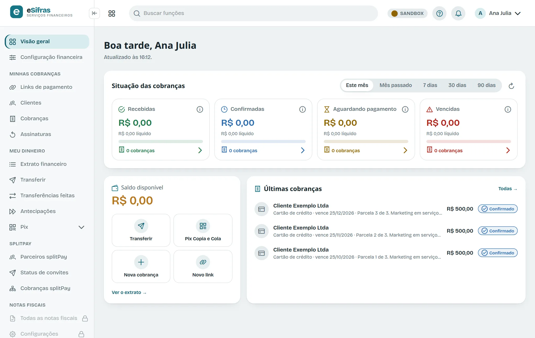Open the Pix Copia e Cola tile
This screenshot has height=338, width=535.
pyautogui.click(x=203, y=230)
